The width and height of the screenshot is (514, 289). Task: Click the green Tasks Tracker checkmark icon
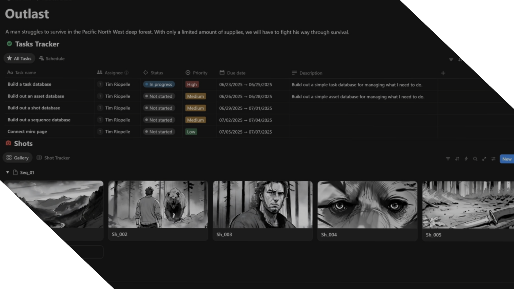9,44
